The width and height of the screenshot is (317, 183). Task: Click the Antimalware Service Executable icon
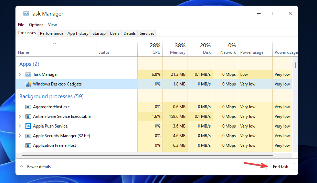click(28, 116)
